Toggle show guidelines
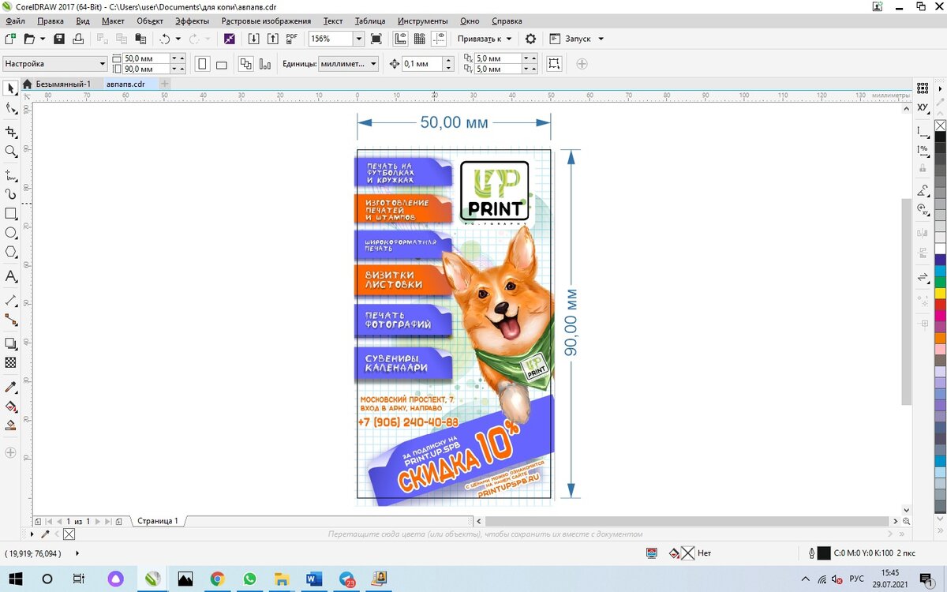The width and height of the screenshot is (947, 592). (x=440, y=39)
